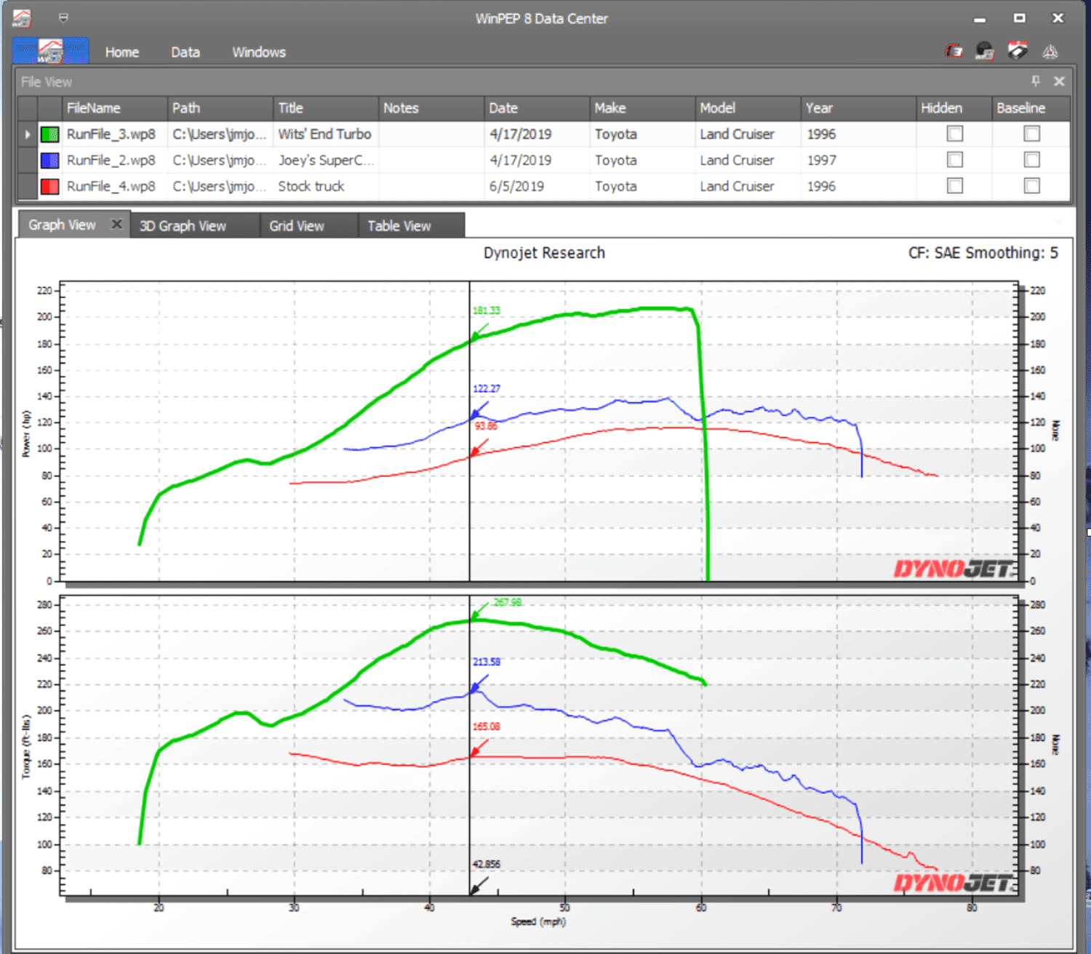Close the File View panel
Viewport: 1091px width, 954px height.
click(1059, 81)
